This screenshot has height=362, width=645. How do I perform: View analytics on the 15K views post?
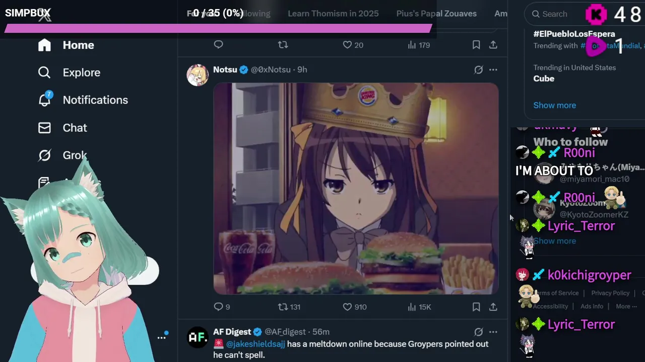(x=419, y=307)
